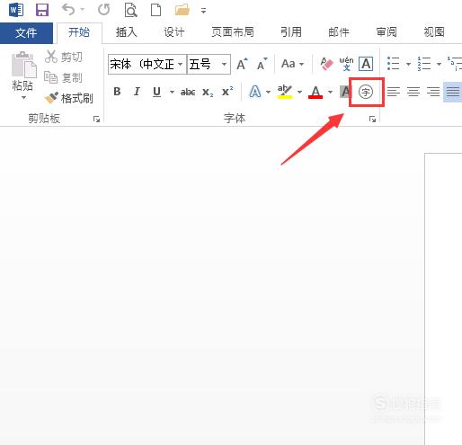The image size is (462, 445).
Task: Paste clipboard content with 粘贴 icon
Action: pos(23,65)
